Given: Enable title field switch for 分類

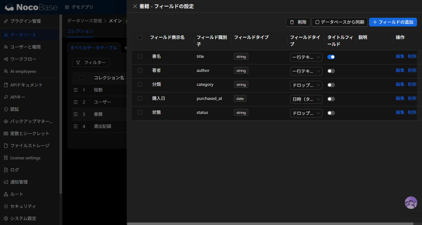Looking at the screenshot, I should 331,85.
